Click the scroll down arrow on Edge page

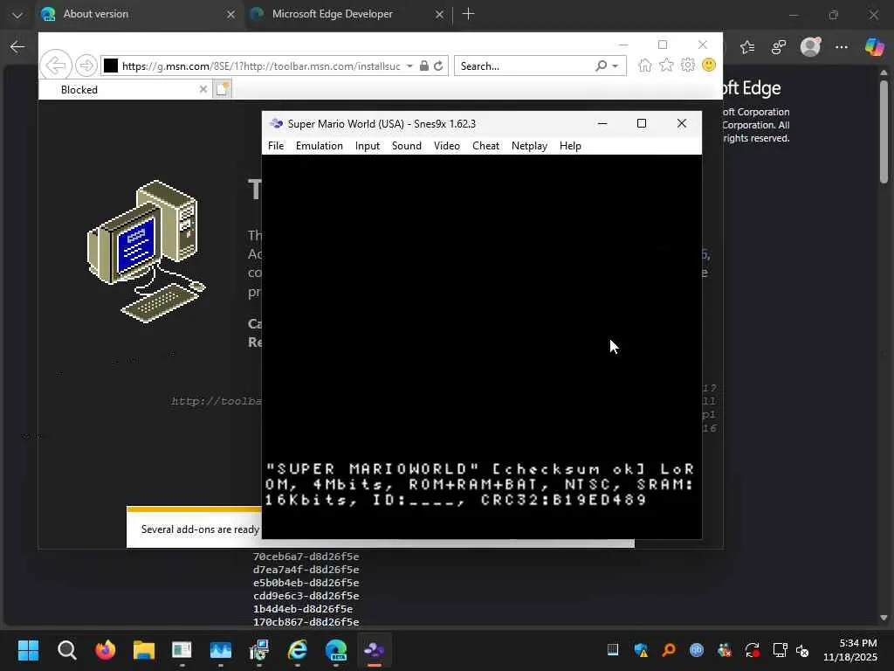pos(884,618)
